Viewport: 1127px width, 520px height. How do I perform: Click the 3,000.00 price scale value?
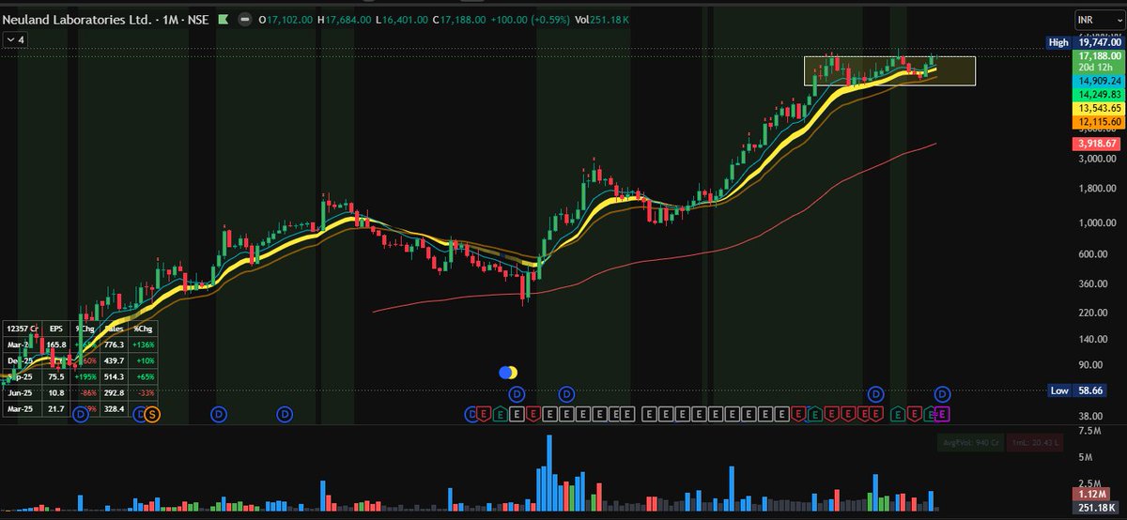[x=1098, y=159]
